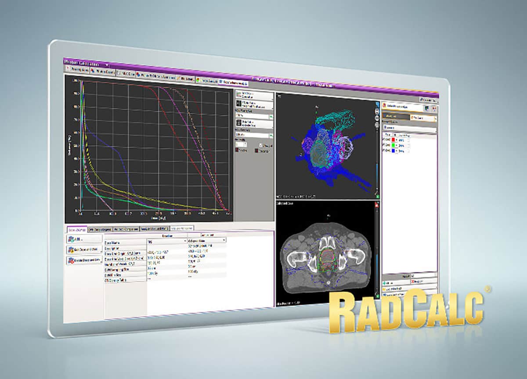Click the last icon in the isodose panel header
This screenshot has height=379, width=527.
tap(434, 109)
